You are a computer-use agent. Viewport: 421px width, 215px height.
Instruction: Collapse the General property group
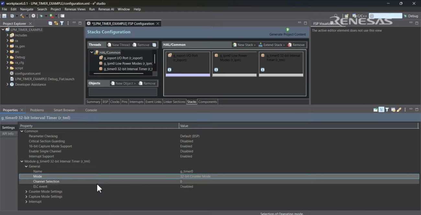tap(26, 167)
